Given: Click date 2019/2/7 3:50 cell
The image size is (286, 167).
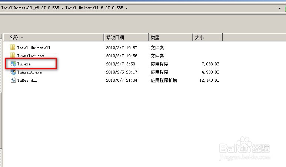Looking at the screenshot, I should coord(120,64).
